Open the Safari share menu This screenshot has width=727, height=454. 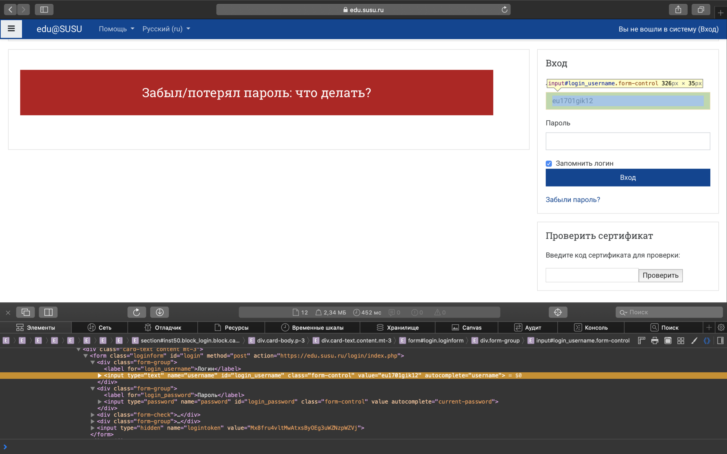678,9
